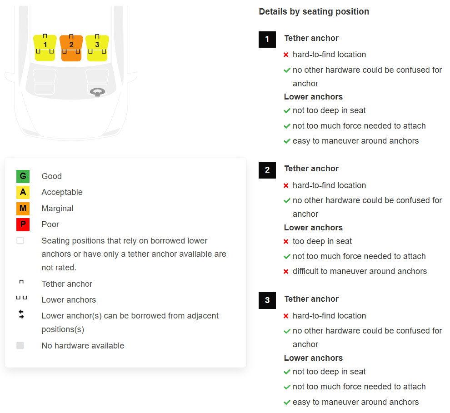Click the 'Details by seating position' heading
This screenshot has height=413, width=450.
tap(314, 12)
